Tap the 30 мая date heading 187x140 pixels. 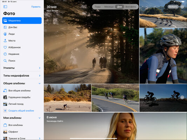coord(52,7)
